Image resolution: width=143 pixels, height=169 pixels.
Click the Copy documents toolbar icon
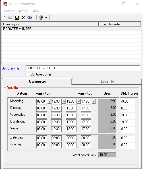(x=30, y=17)
